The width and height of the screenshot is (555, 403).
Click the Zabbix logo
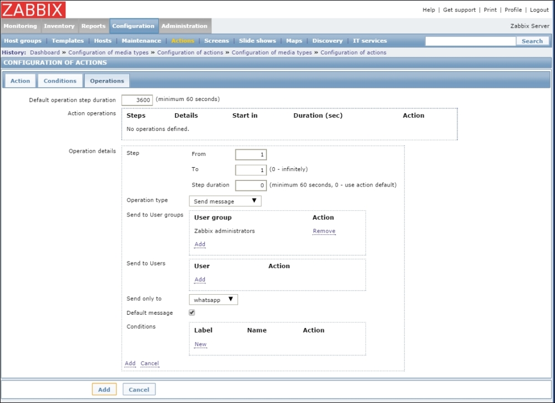(33, 9)
